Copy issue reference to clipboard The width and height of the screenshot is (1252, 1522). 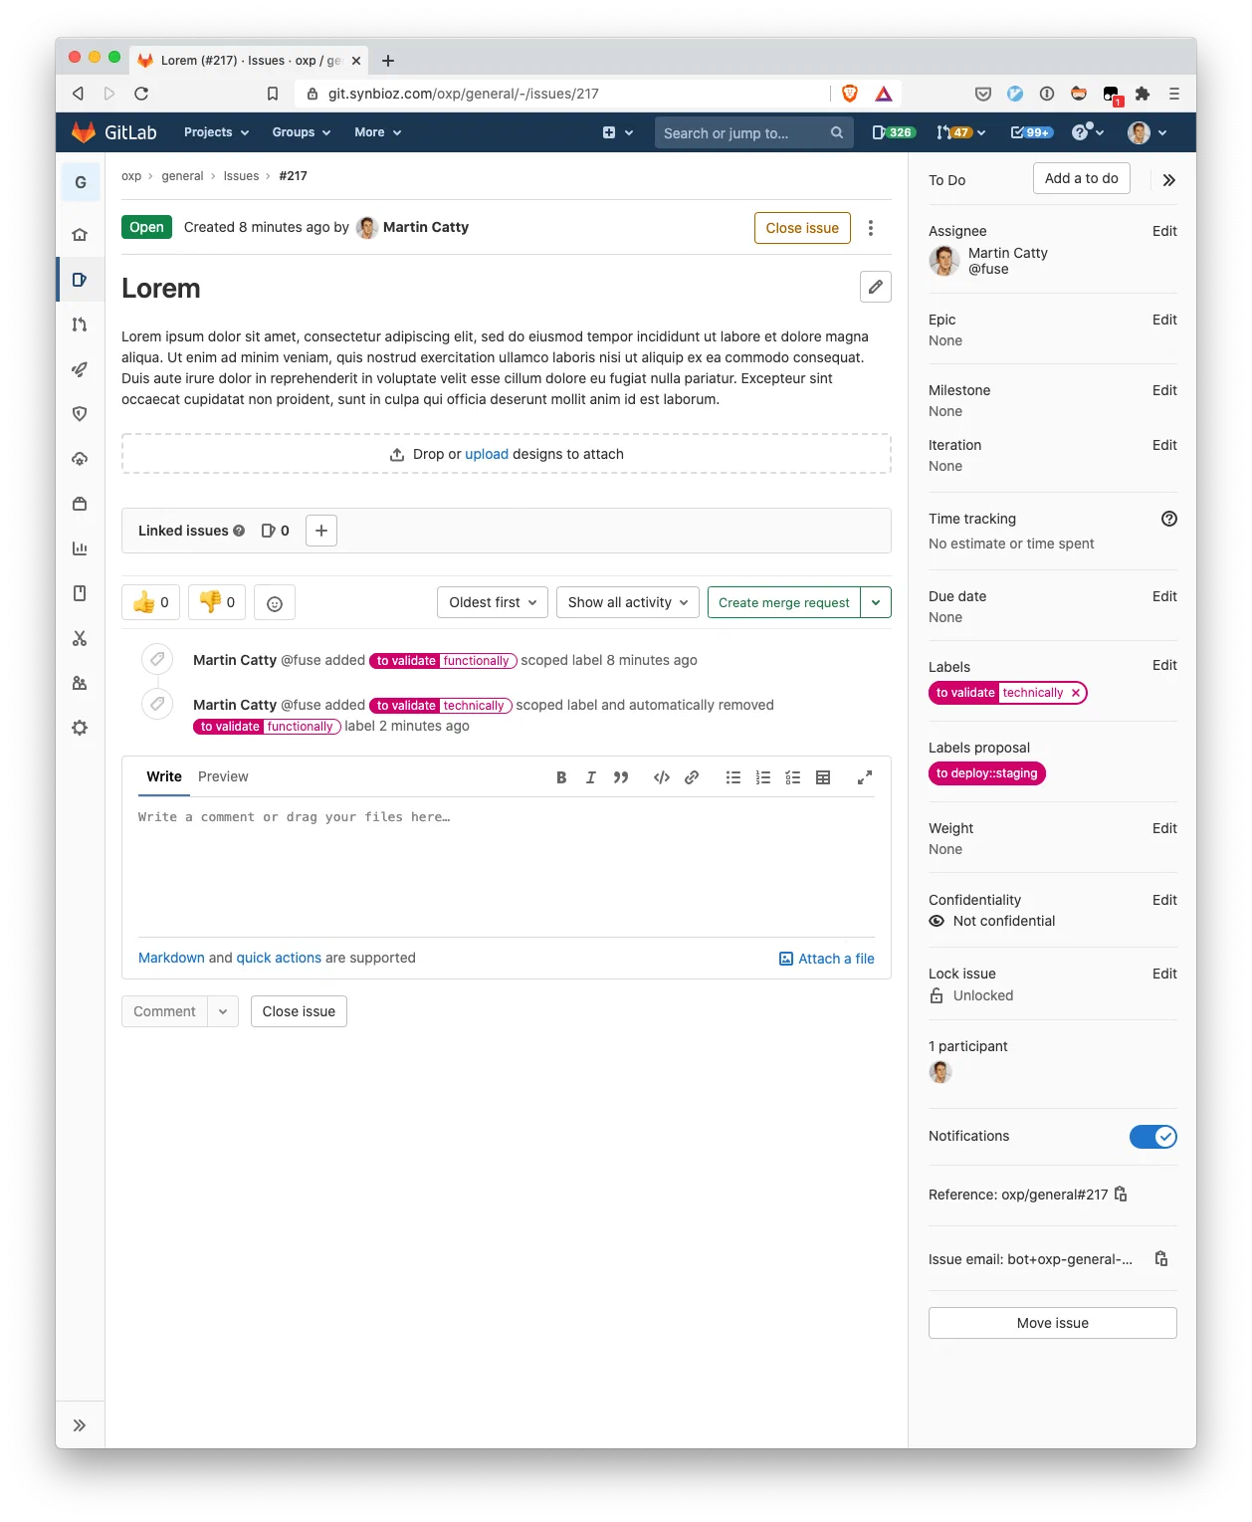[x=1121, y=1194]
